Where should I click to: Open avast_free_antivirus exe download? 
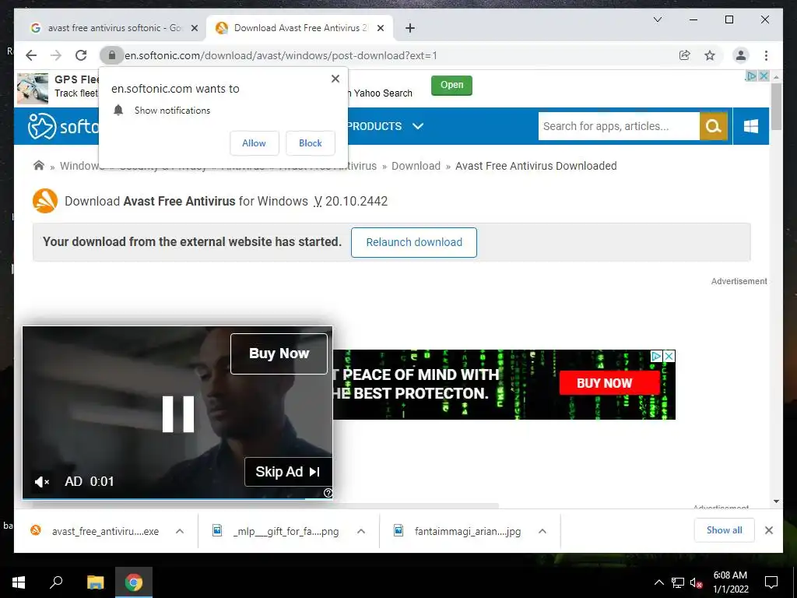pos(95,531)
